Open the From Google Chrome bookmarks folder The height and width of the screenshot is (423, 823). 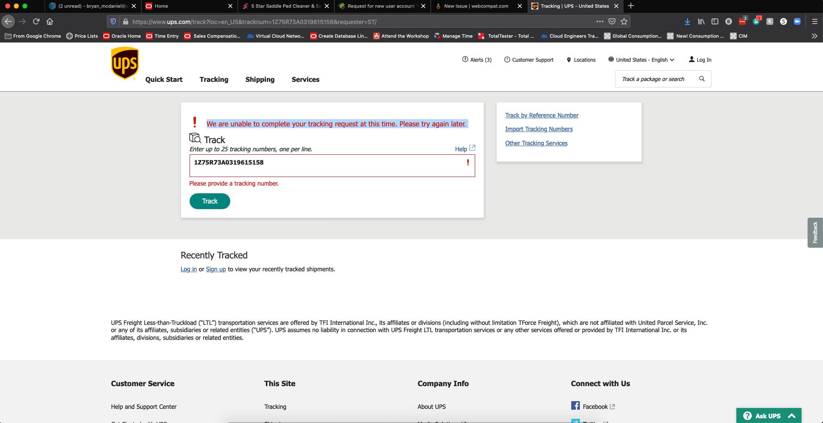tap(33, 36)
